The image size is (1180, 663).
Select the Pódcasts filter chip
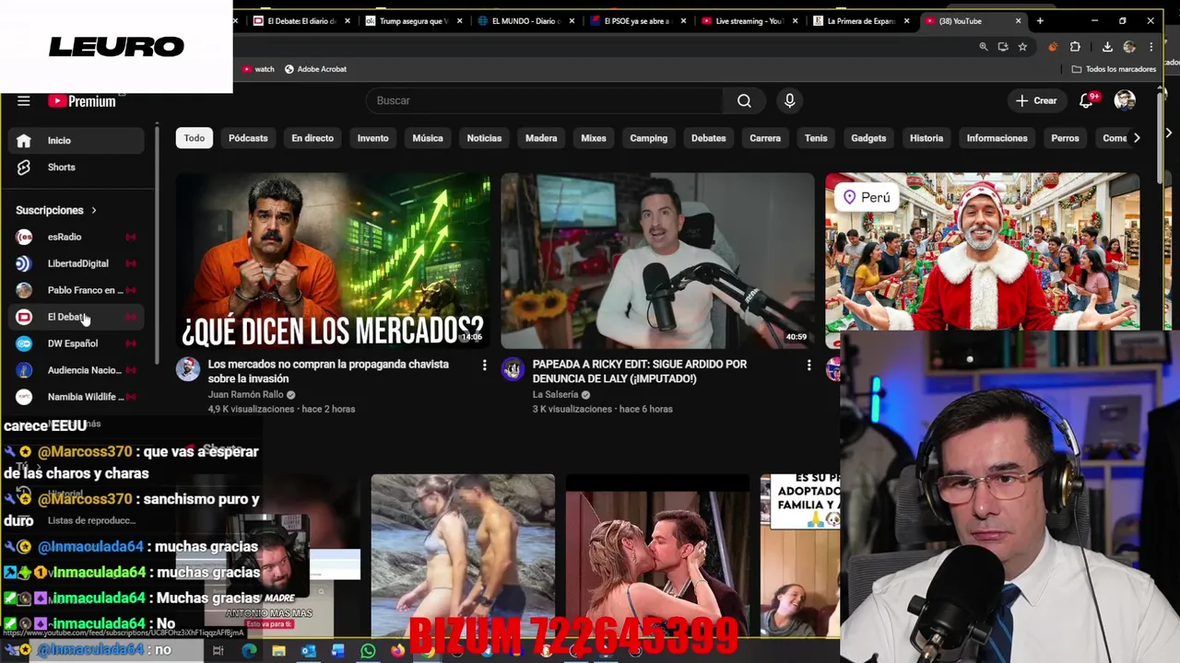[x=248, y=138]
